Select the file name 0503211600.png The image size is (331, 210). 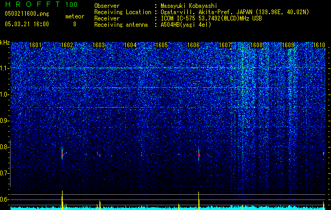coord(27,14)
